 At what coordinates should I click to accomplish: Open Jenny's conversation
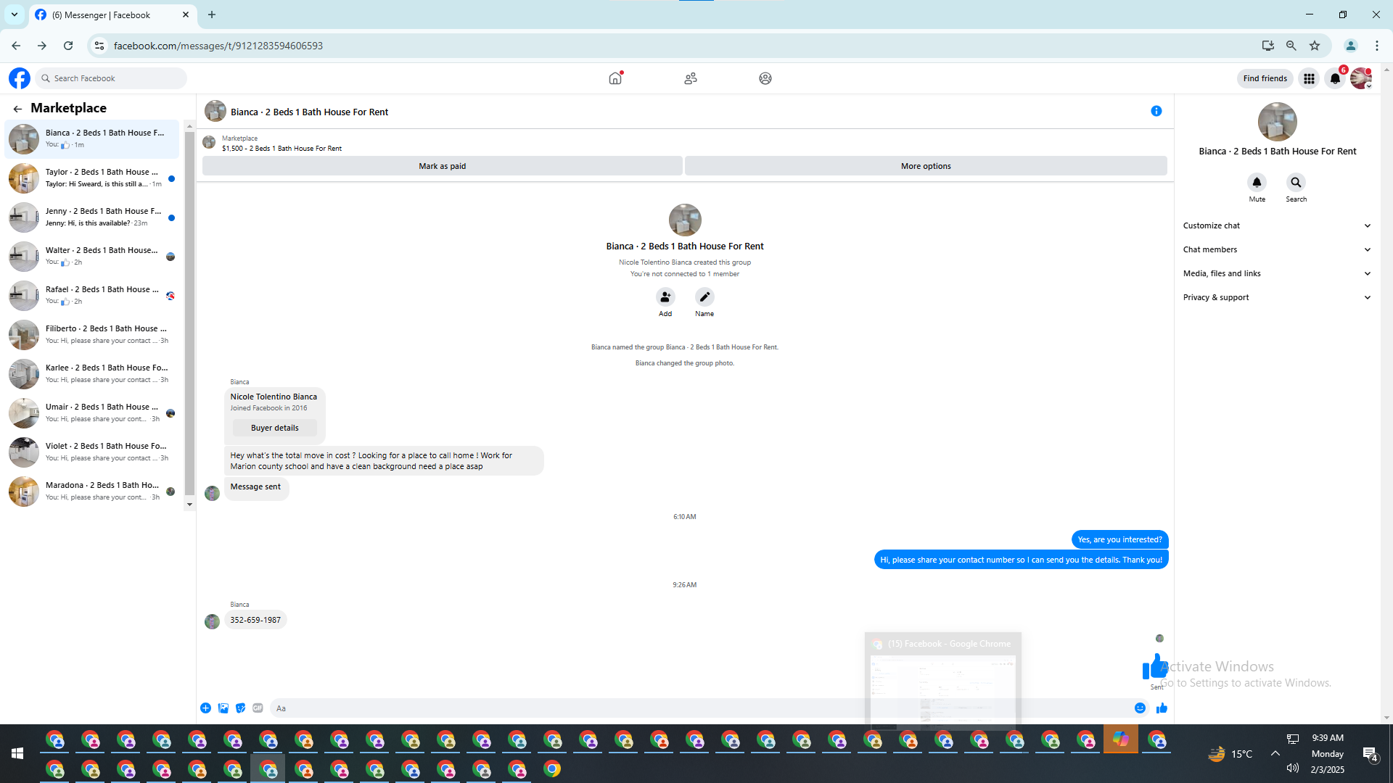(92, 217)
